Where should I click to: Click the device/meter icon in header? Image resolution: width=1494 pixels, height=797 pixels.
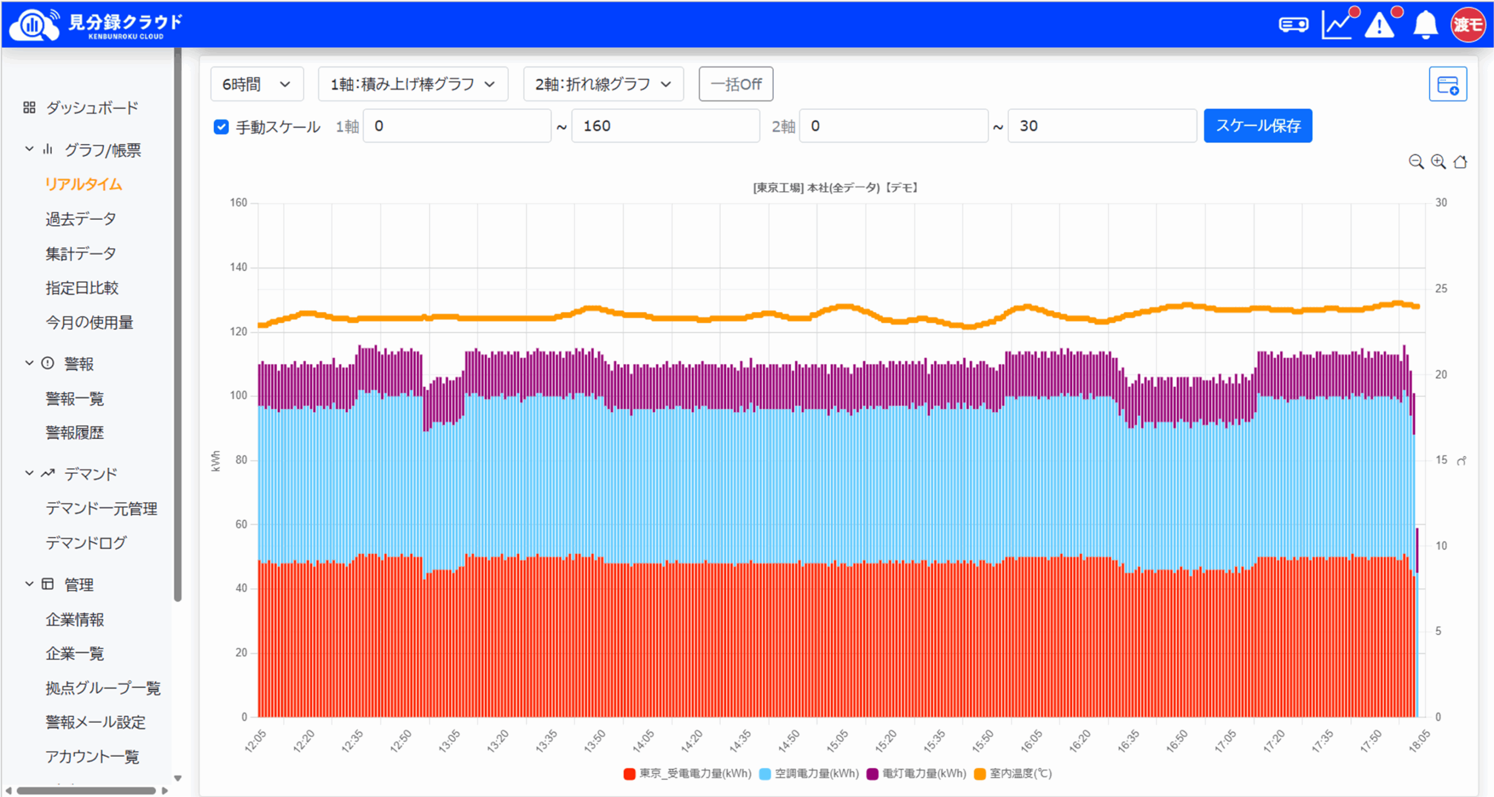tap(1293, 24)
